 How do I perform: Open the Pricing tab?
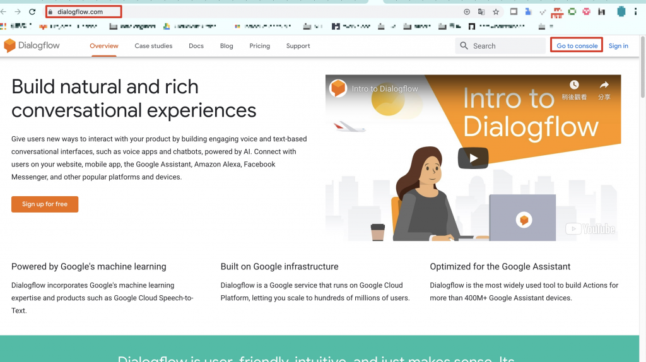point(259,45)
